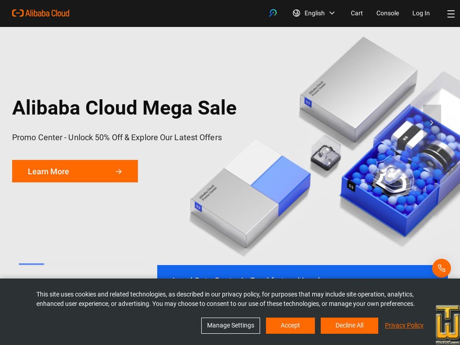Expand the English language dropdown arrow
This screenshot has width=460, height=345.
tap(332, 13)
